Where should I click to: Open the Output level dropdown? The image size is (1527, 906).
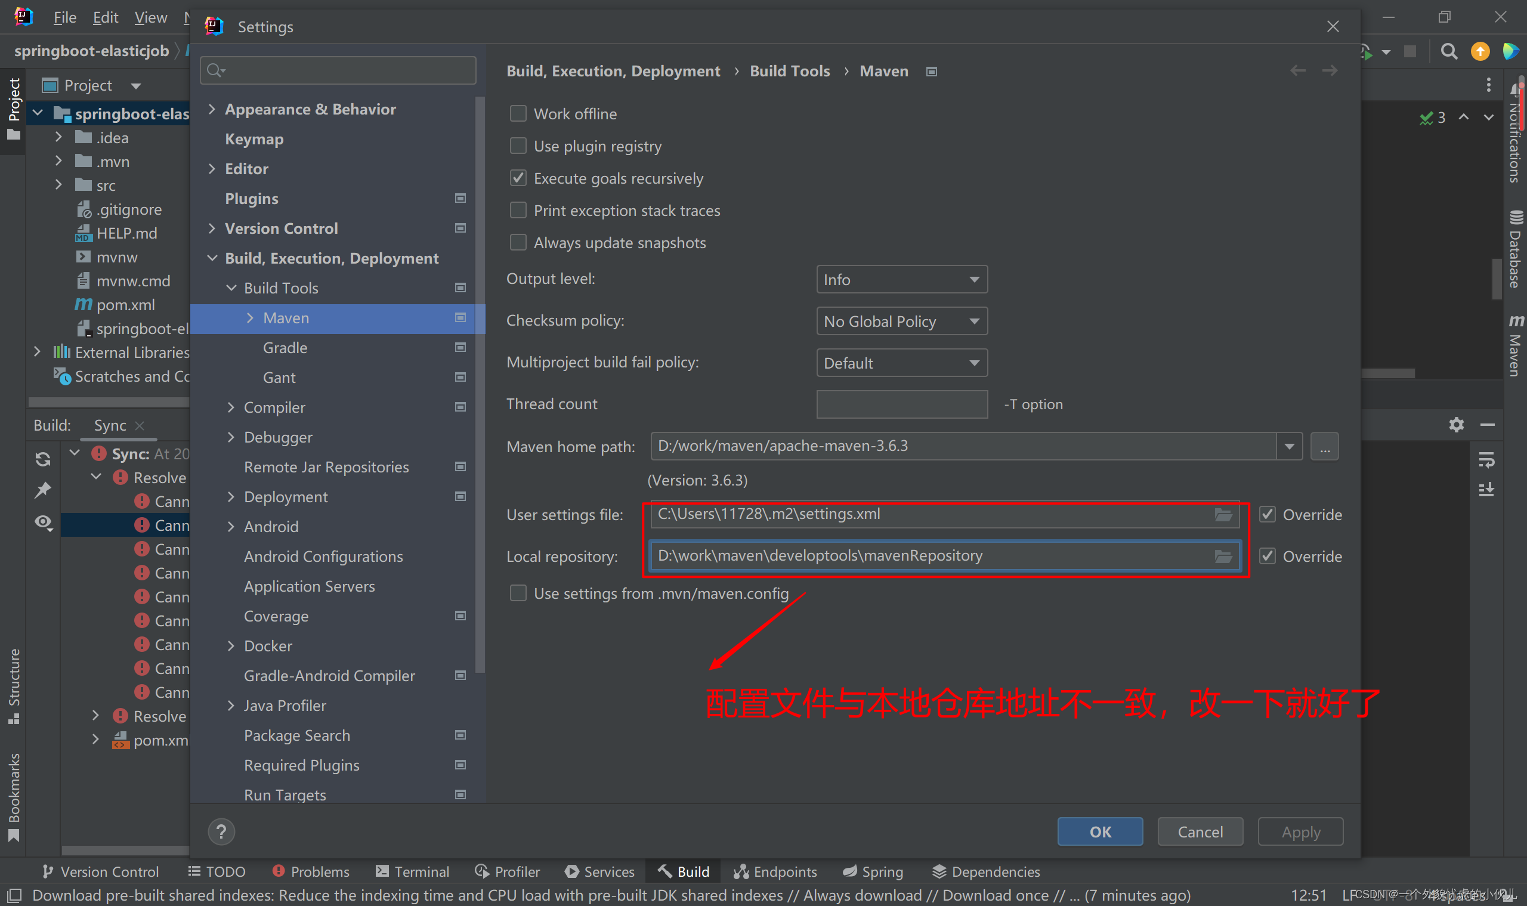901,279
